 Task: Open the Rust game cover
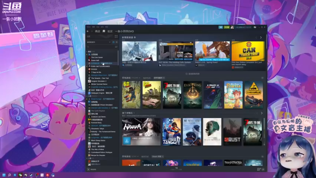click(x=232, y=132)
